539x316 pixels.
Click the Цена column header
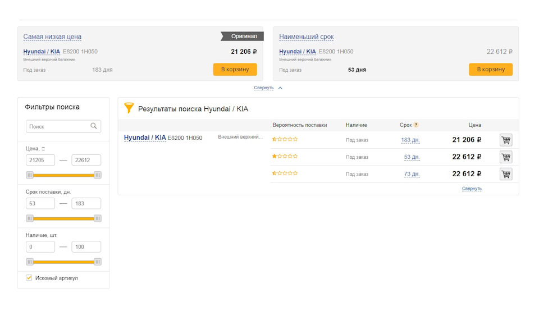point(475,125)
